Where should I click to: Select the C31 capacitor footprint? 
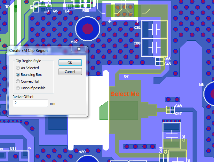point(154,29)
